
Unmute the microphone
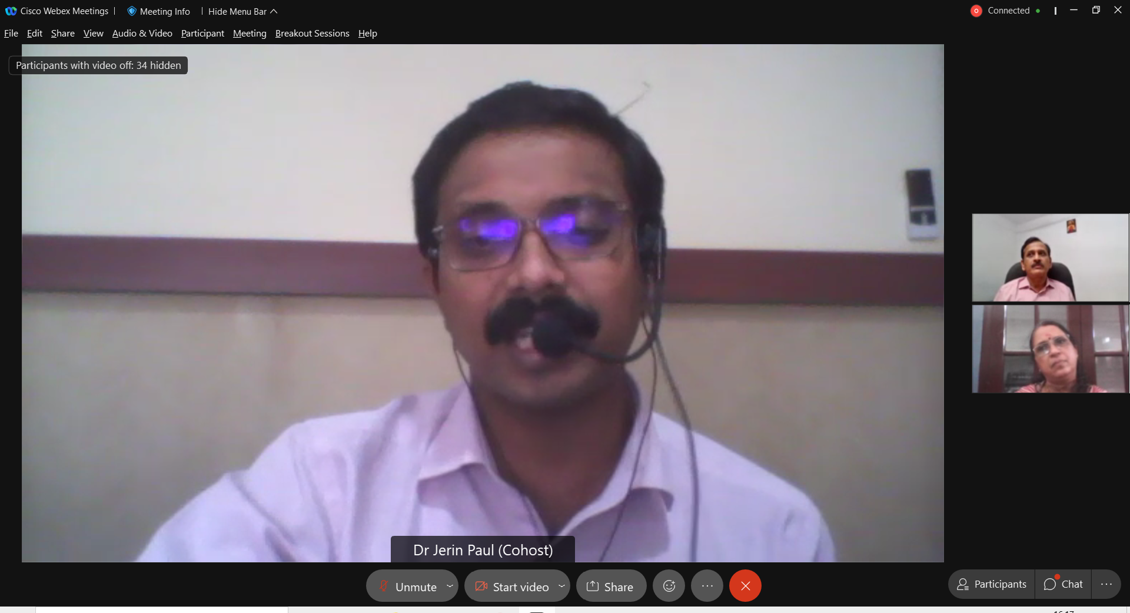407,587
